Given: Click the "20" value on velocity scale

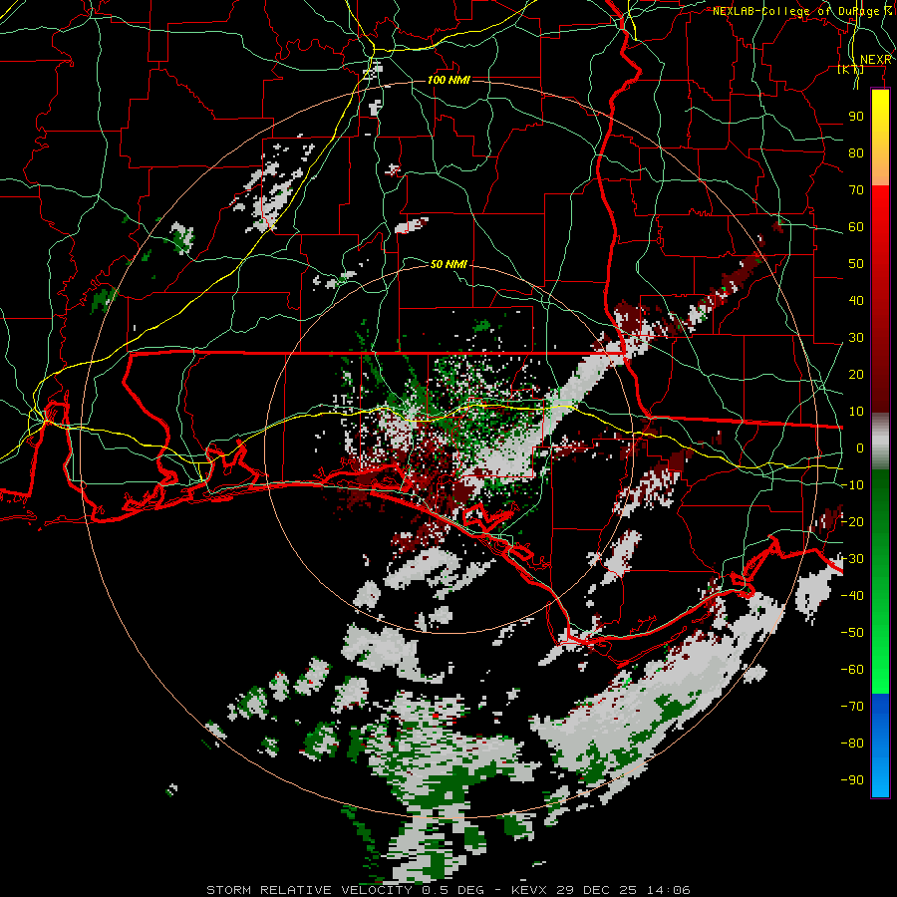Looking at the screenshot, I should pos(856,375).
